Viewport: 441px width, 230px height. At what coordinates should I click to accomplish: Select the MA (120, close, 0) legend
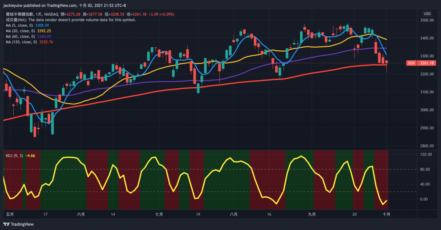21,42
